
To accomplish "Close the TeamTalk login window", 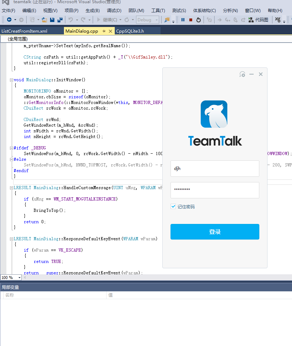I will coord(261,75).
